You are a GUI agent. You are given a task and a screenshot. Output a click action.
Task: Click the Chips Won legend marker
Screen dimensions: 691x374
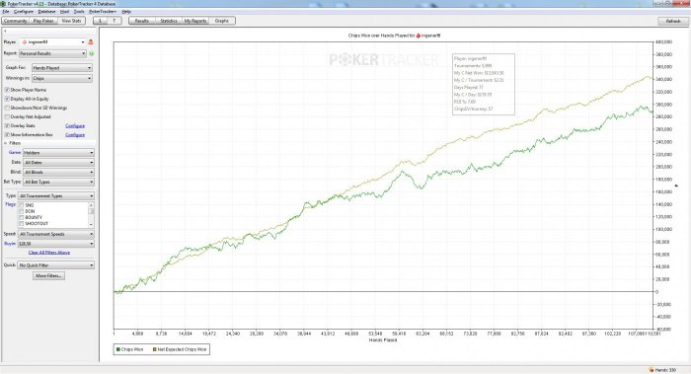pyautogui.click(x=118, y=349)
